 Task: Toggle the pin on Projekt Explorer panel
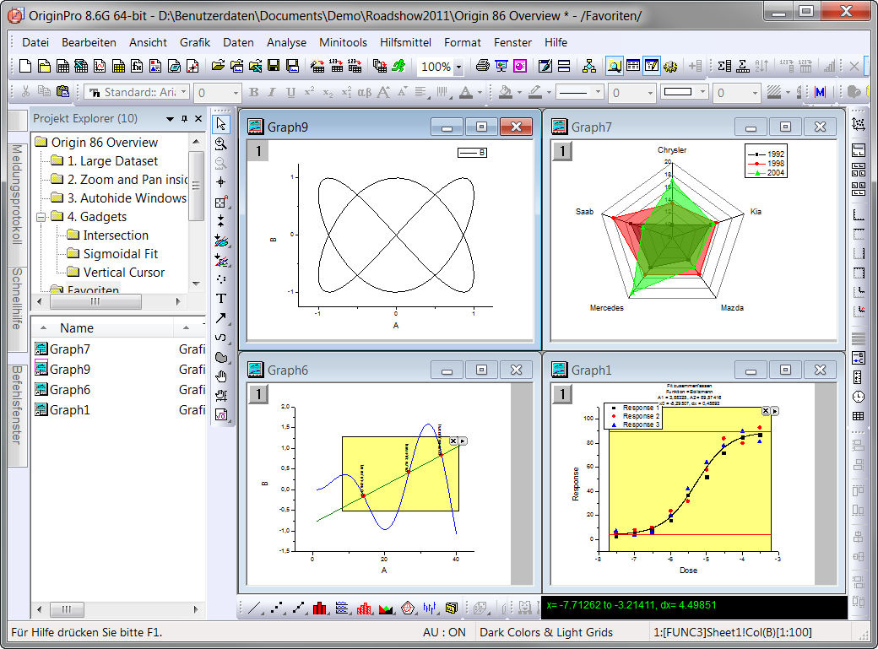[x=185, y=119]
